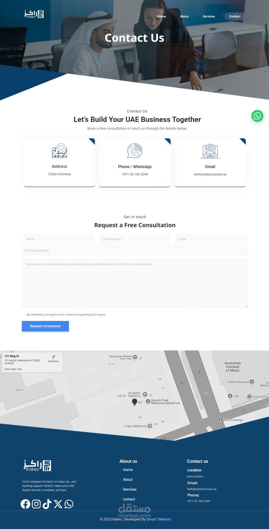The width and height of the screenshot is (269, 529).
Task: Click the Telstra Payphone map marker
Action: click(x=252, y=382)
